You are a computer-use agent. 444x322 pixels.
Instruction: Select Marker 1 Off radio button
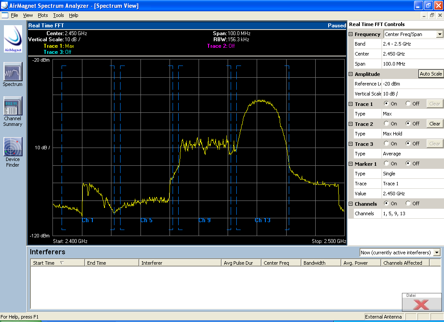click(408, 163)
